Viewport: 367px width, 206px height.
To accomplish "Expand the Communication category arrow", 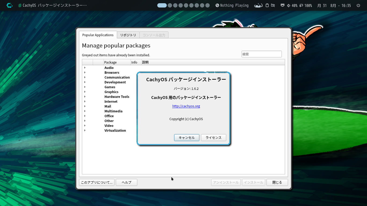I will (x=85, y=77).
